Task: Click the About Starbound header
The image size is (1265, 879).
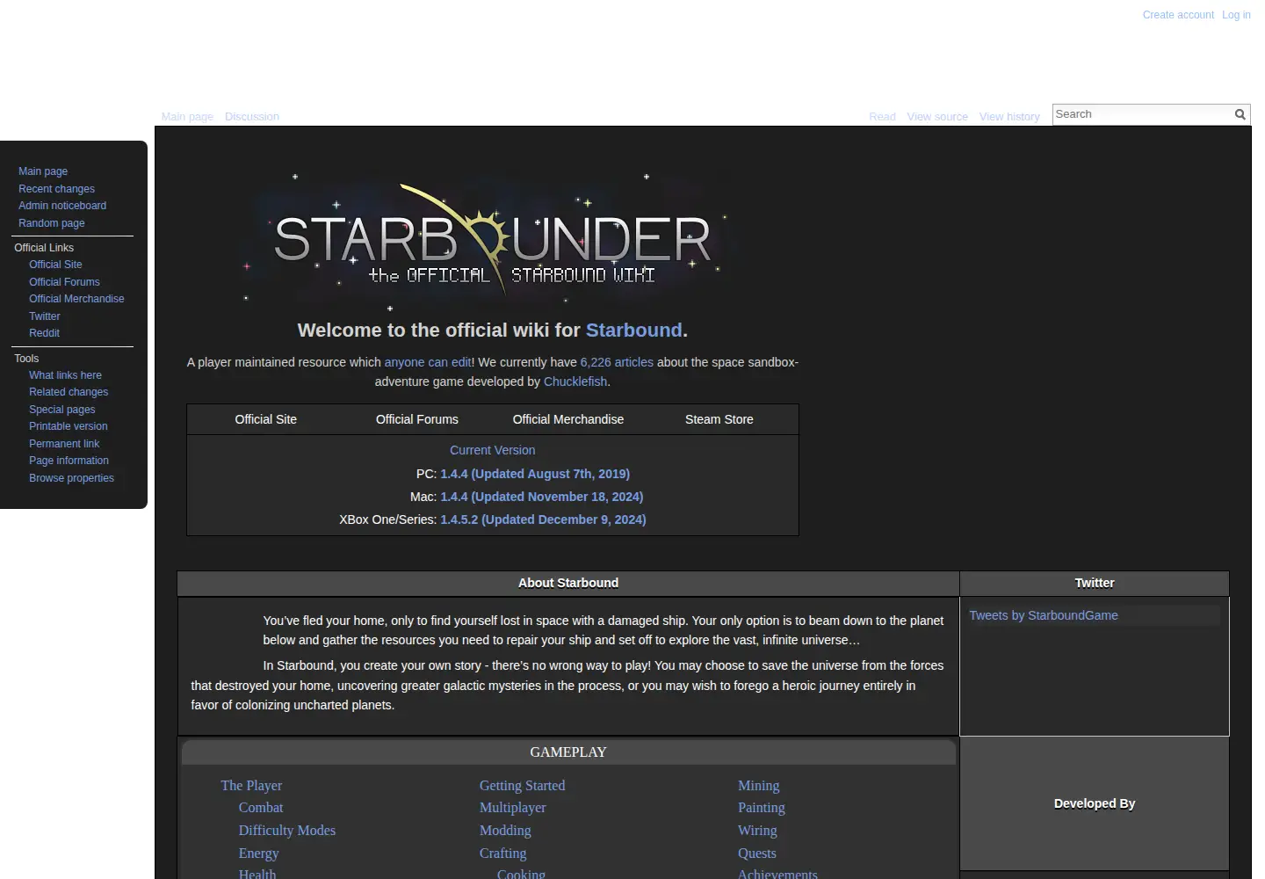Action: (568, 583)
